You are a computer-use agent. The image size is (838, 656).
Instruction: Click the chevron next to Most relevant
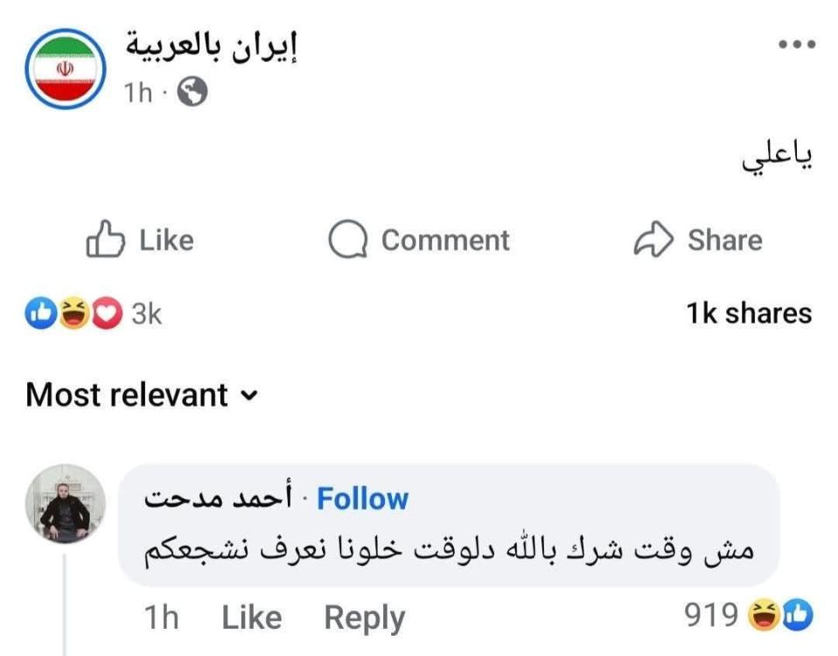pyautogui.click(x=249, y=395)
